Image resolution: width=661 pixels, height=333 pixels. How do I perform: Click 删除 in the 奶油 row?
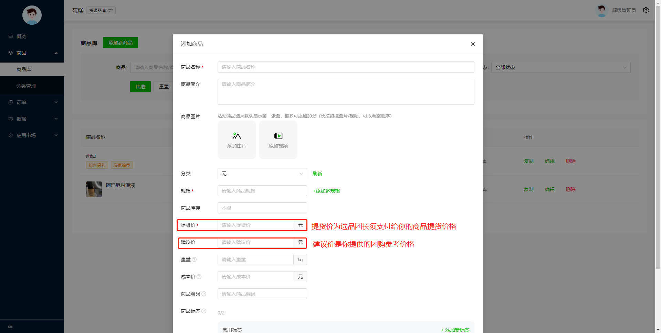coord(571,161)
